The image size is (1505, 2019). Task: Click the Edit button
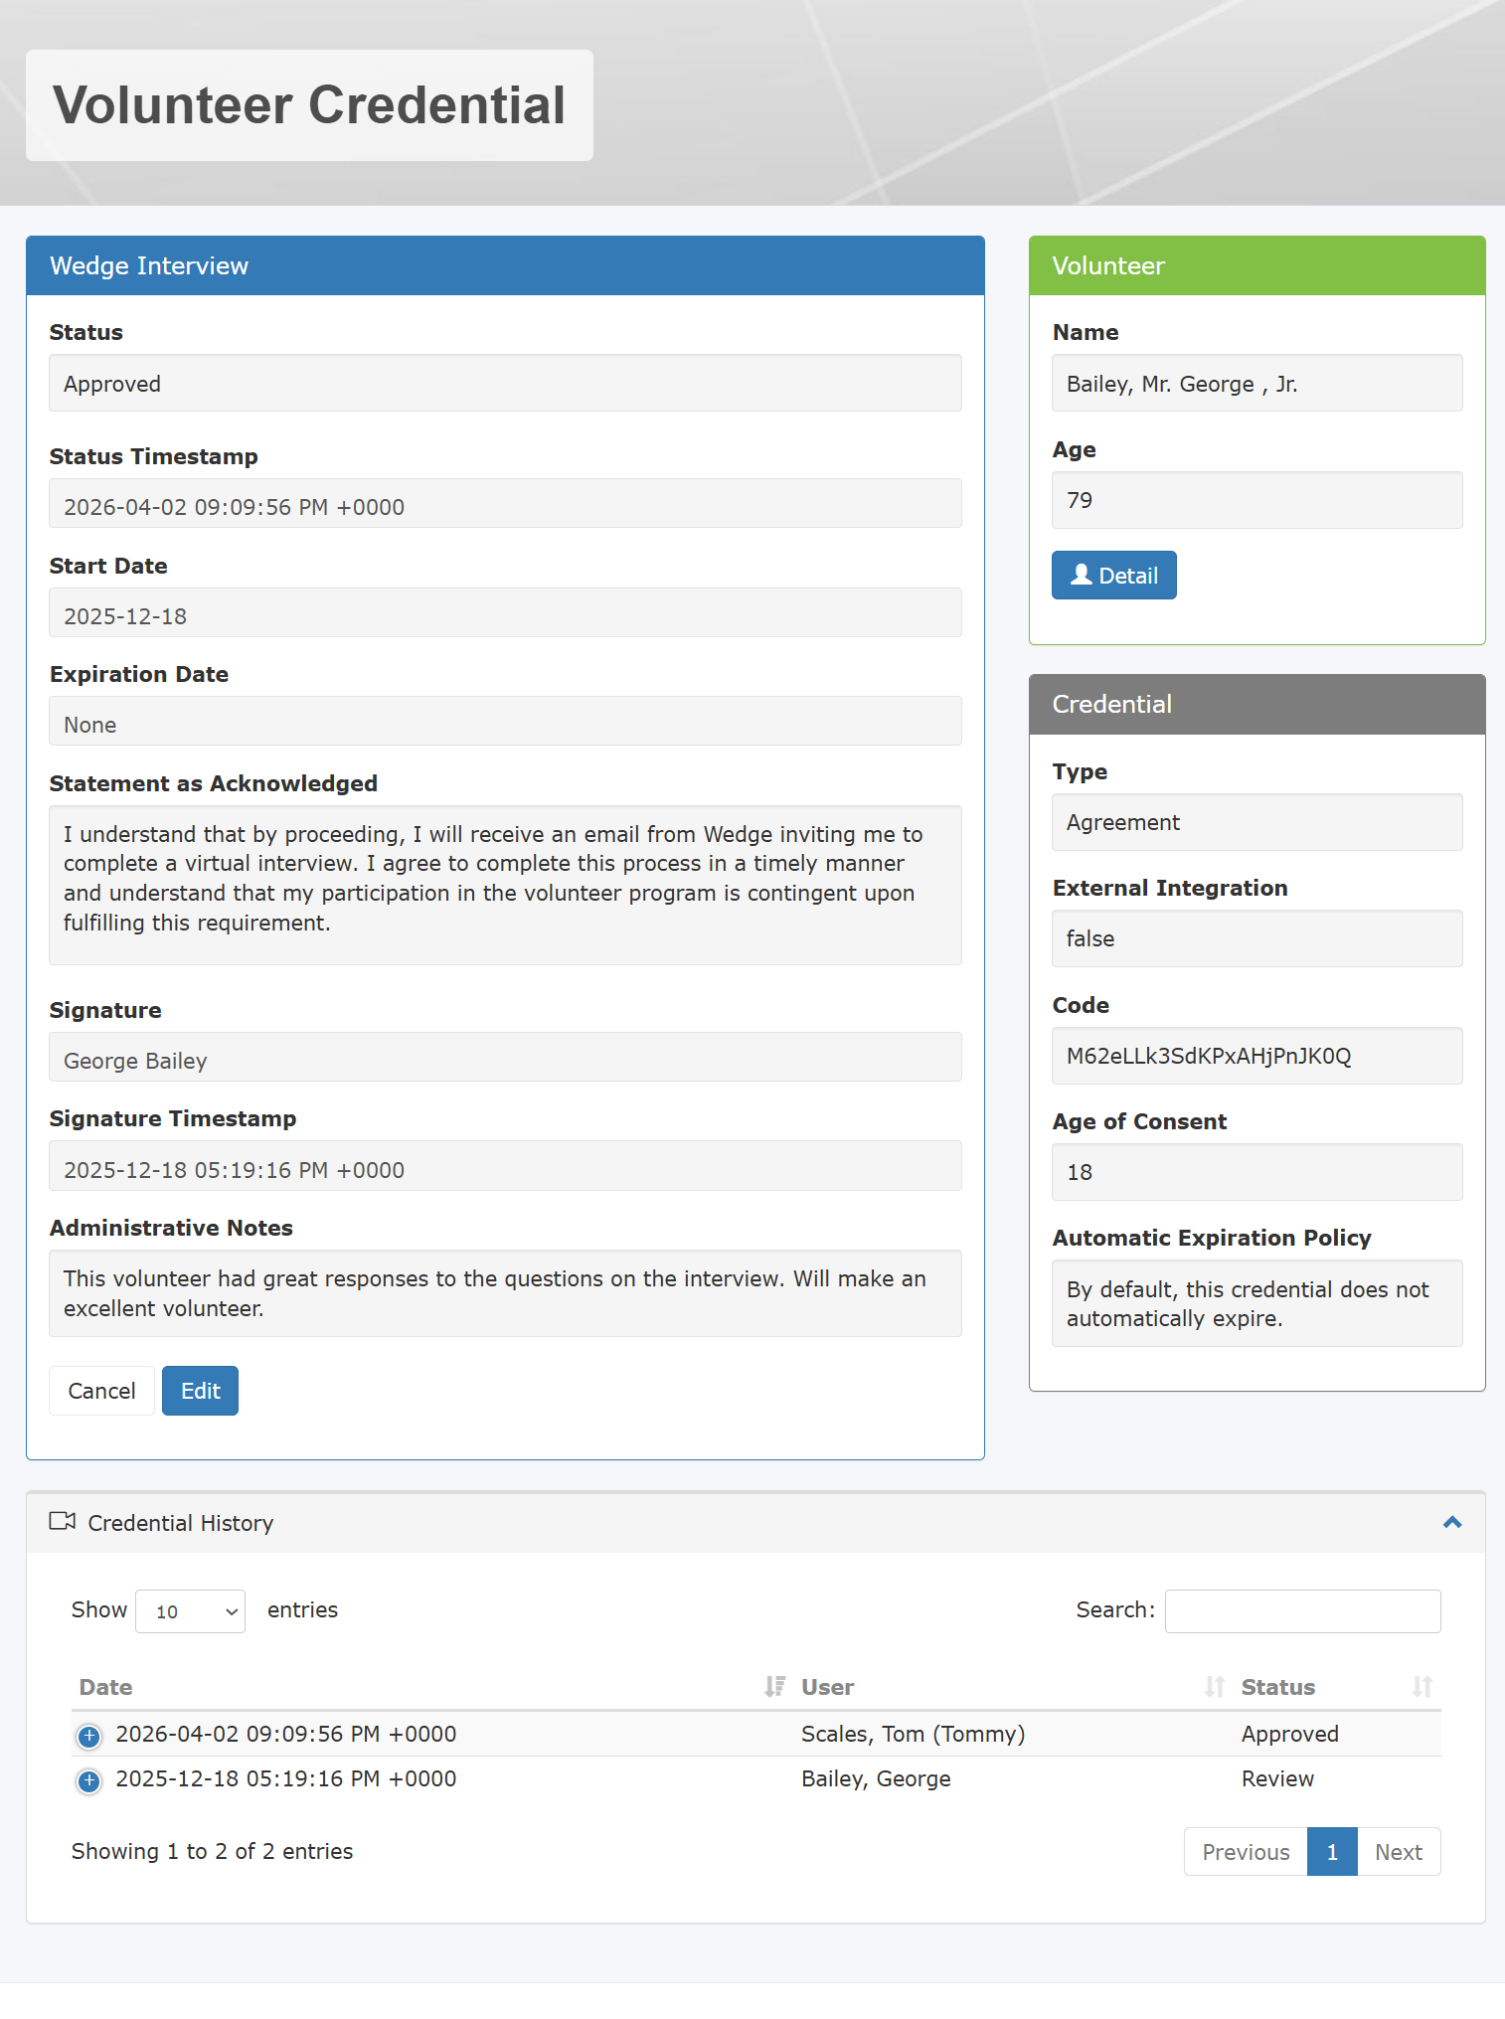(200, 1391)
